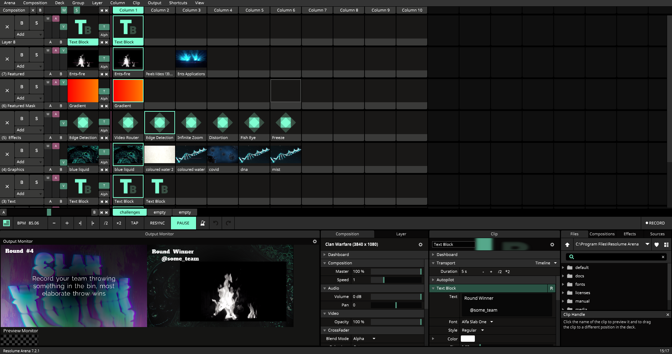Click the TAP tempo button
The width and height of the screenshot is (672, 354).
pyautogui.click(x=134, y=223)
